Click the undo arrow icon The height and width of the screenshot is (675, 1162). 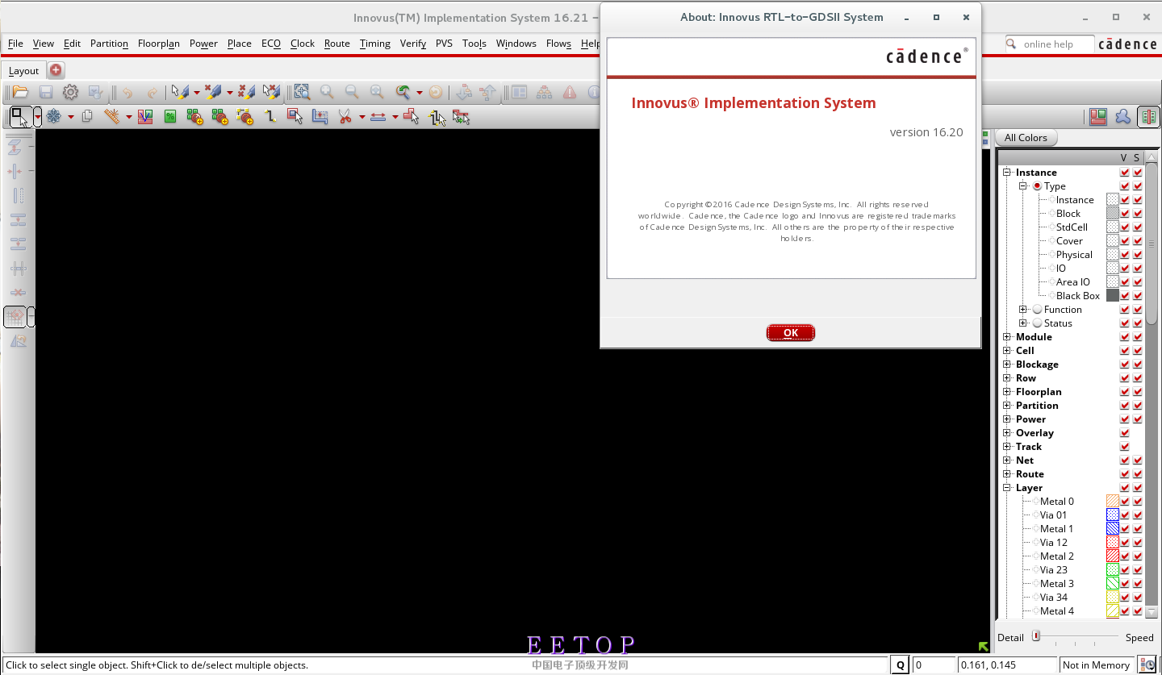[127, 92]
